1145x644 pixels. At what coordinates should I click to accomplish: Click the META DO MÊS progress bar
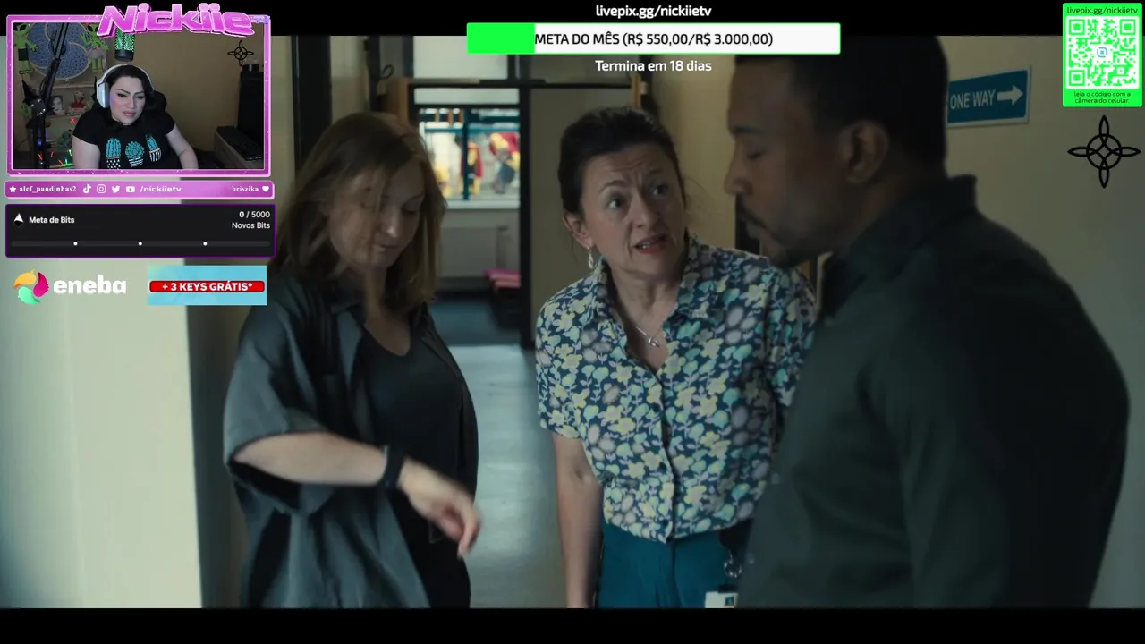tap(653, 38)
